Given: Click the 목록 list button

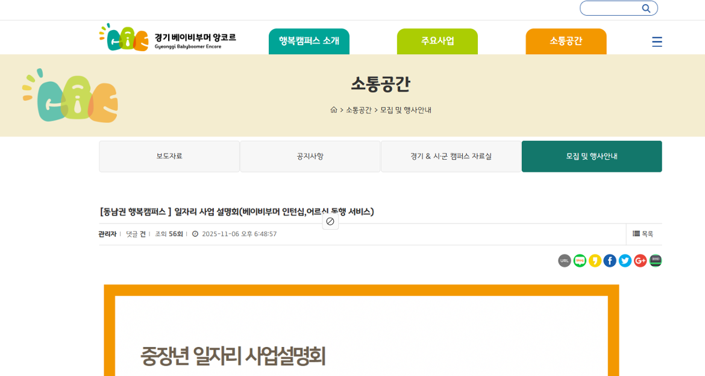Looking at the screenshot, I should pyautogui.click(x=644, y=234).
